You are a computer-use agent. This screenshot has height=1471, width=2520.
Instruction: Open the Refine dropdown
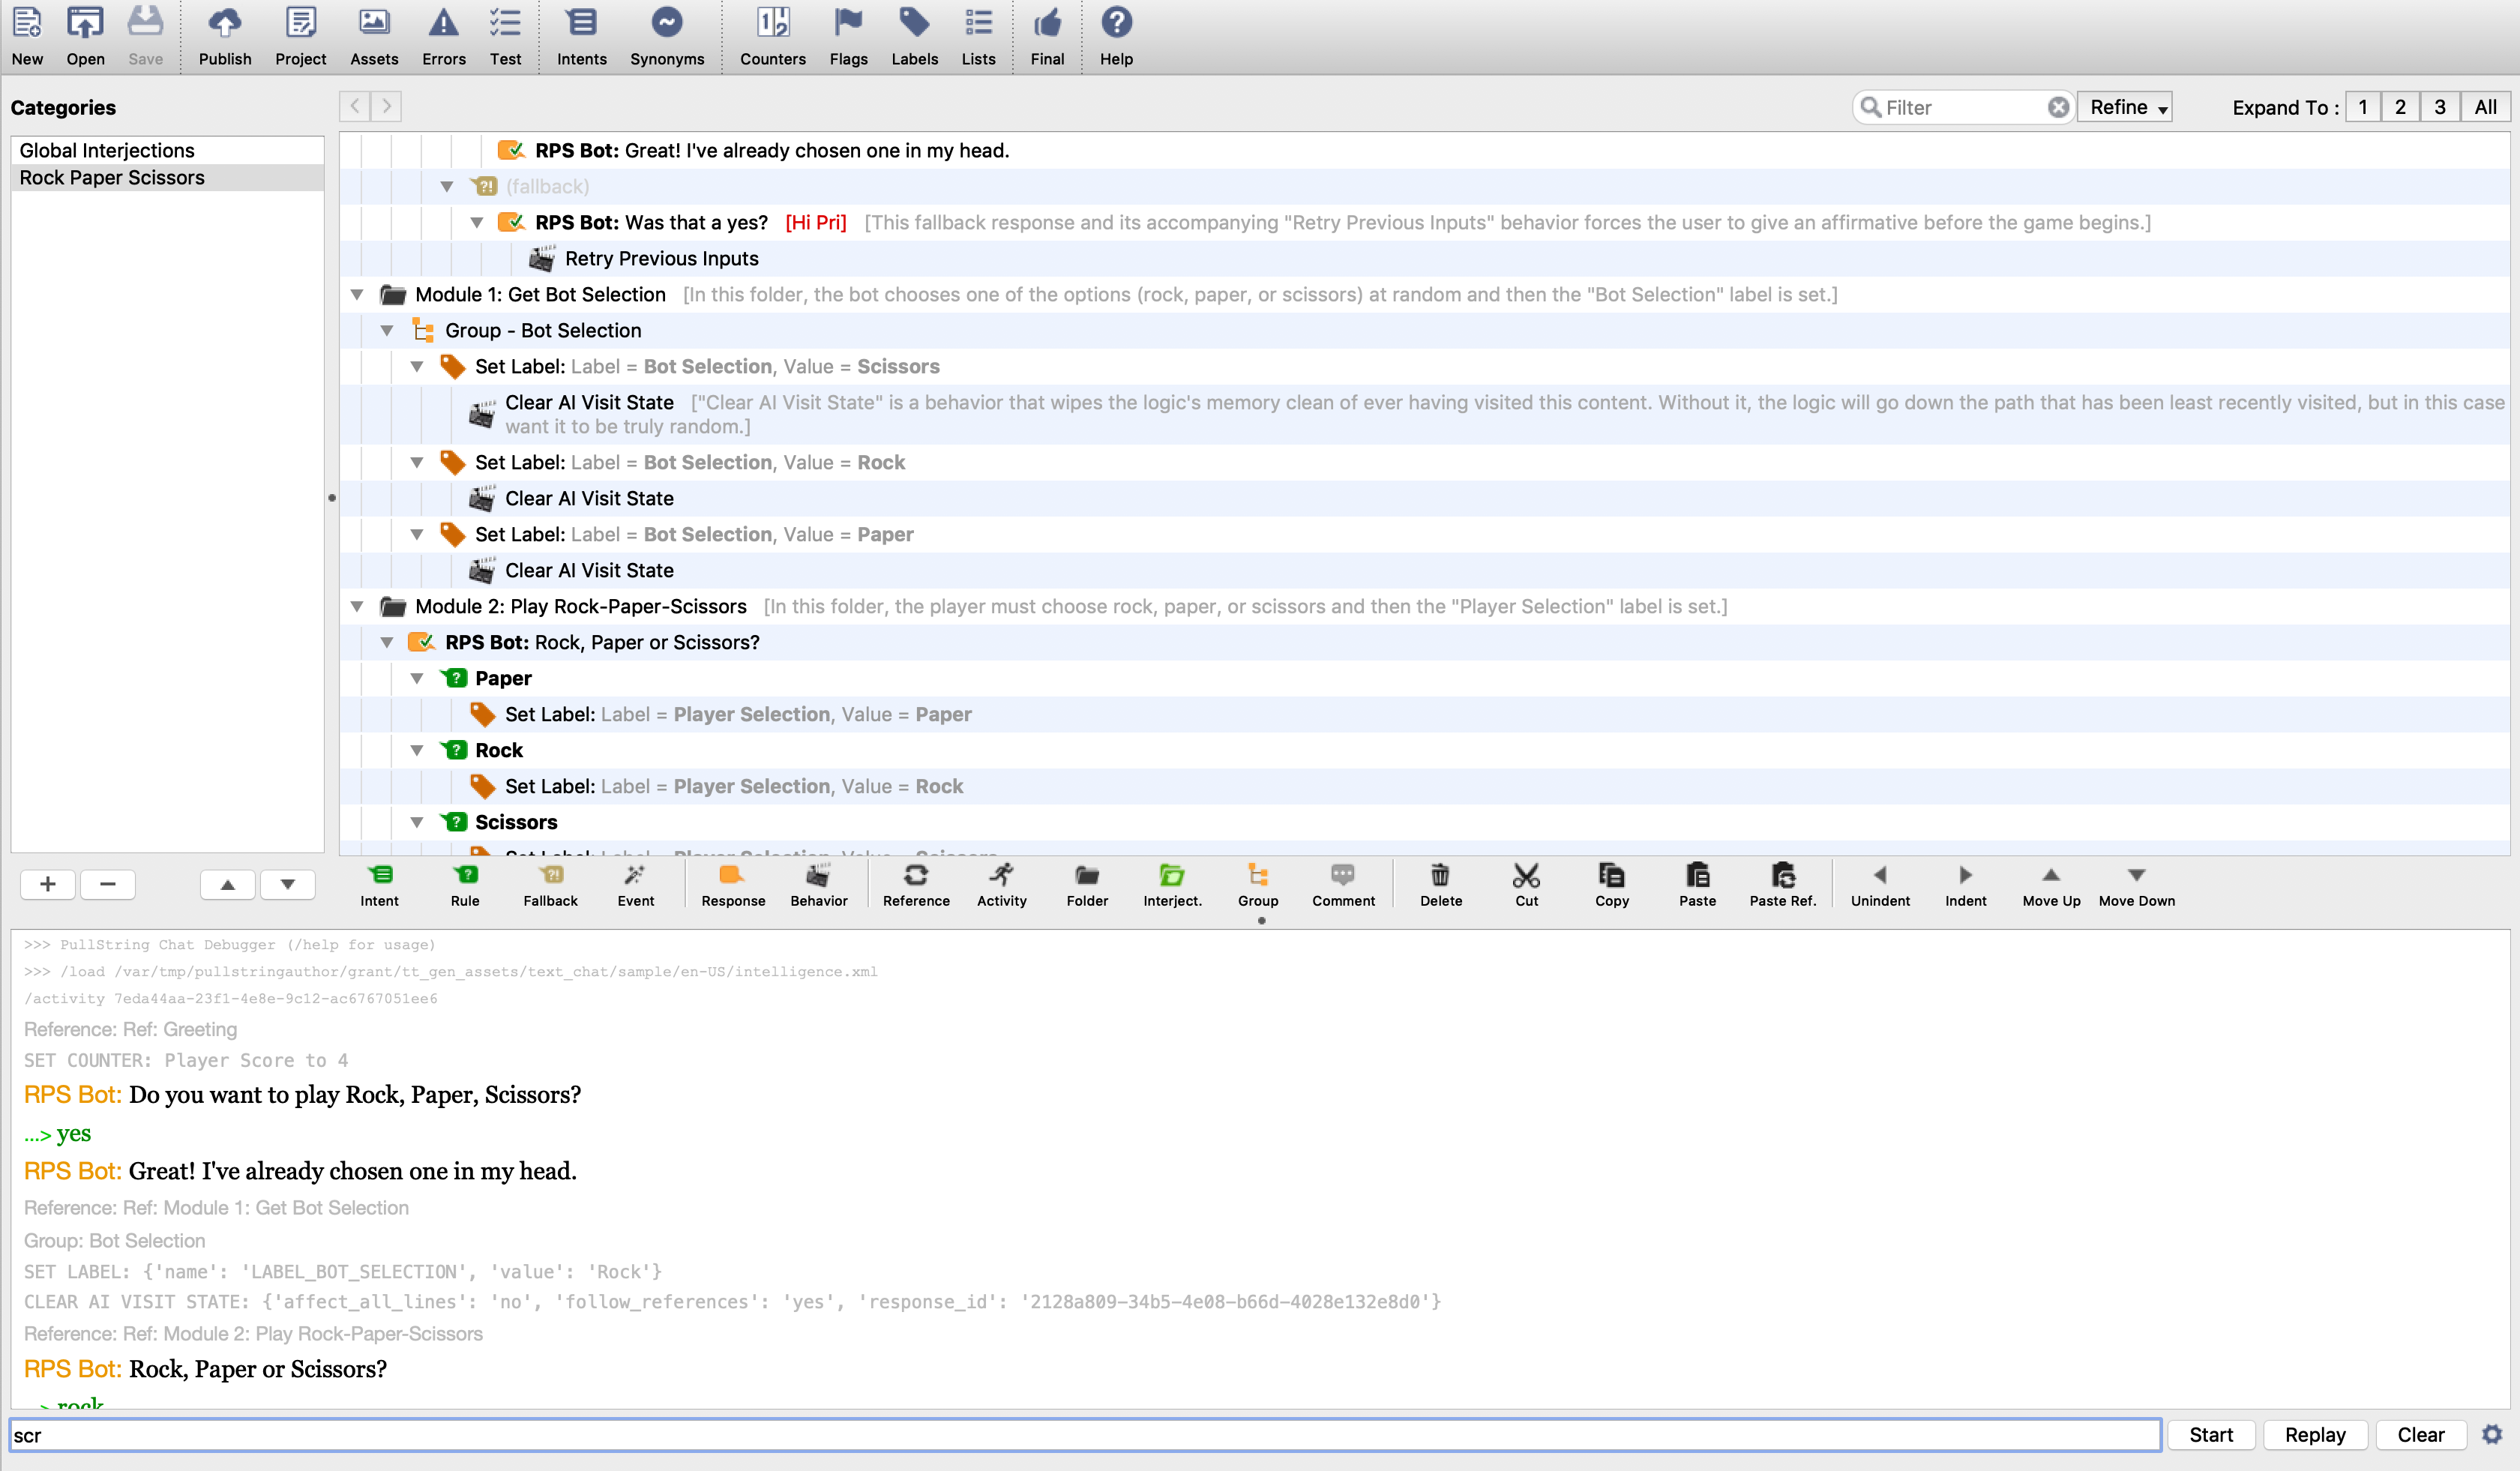point(2127,107)
